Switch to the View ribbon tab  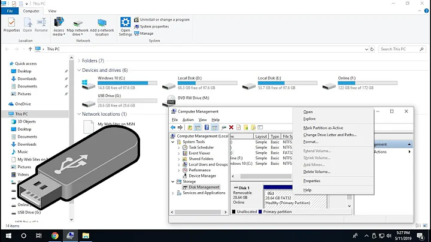click(52, 11)
